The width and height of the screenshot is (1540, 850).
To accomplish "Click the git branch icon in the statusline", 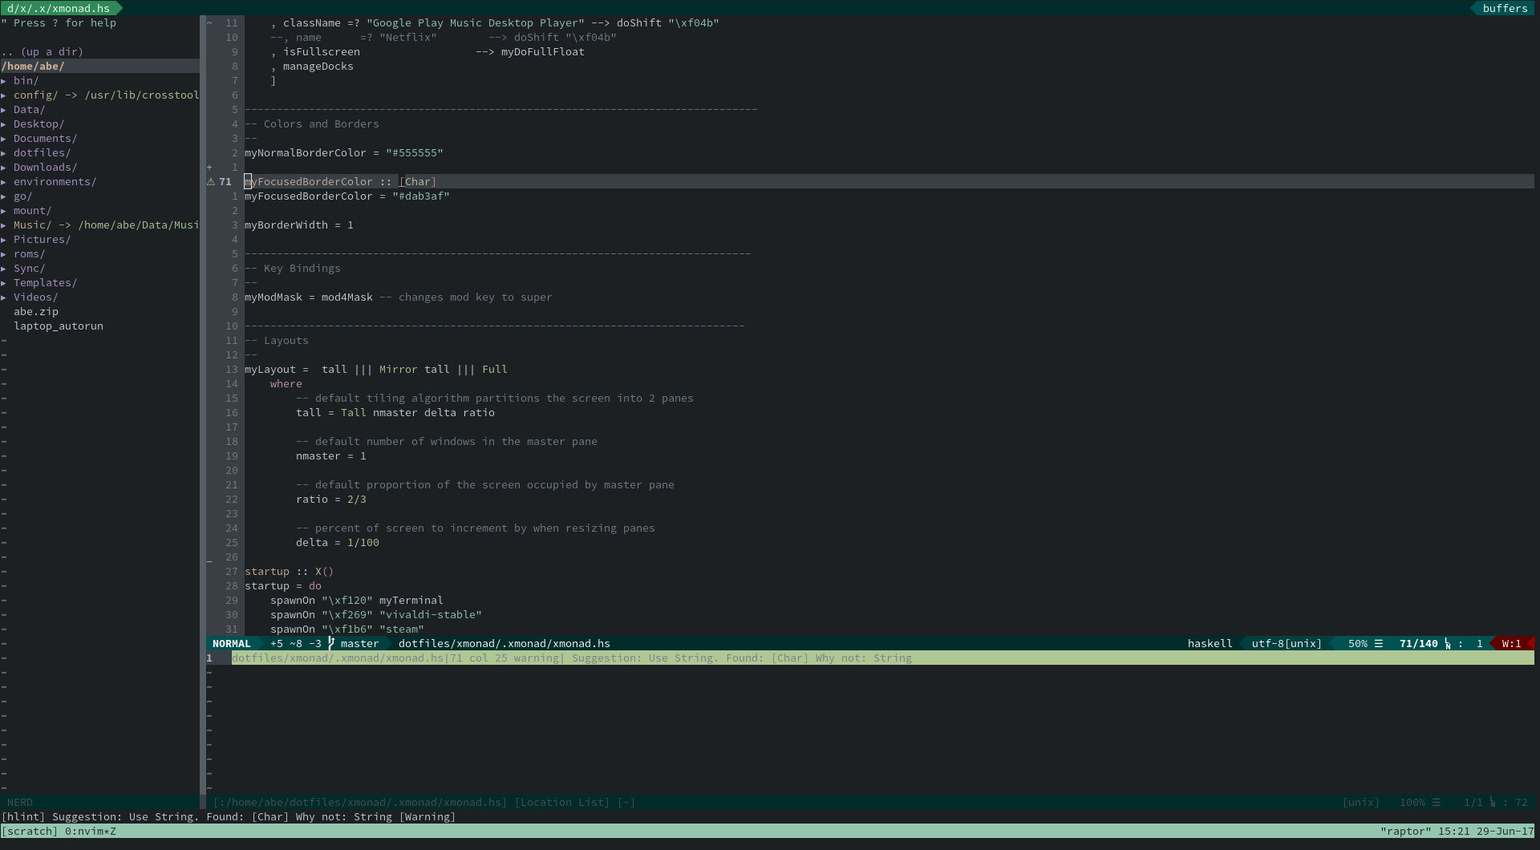I will click(331, 643).
